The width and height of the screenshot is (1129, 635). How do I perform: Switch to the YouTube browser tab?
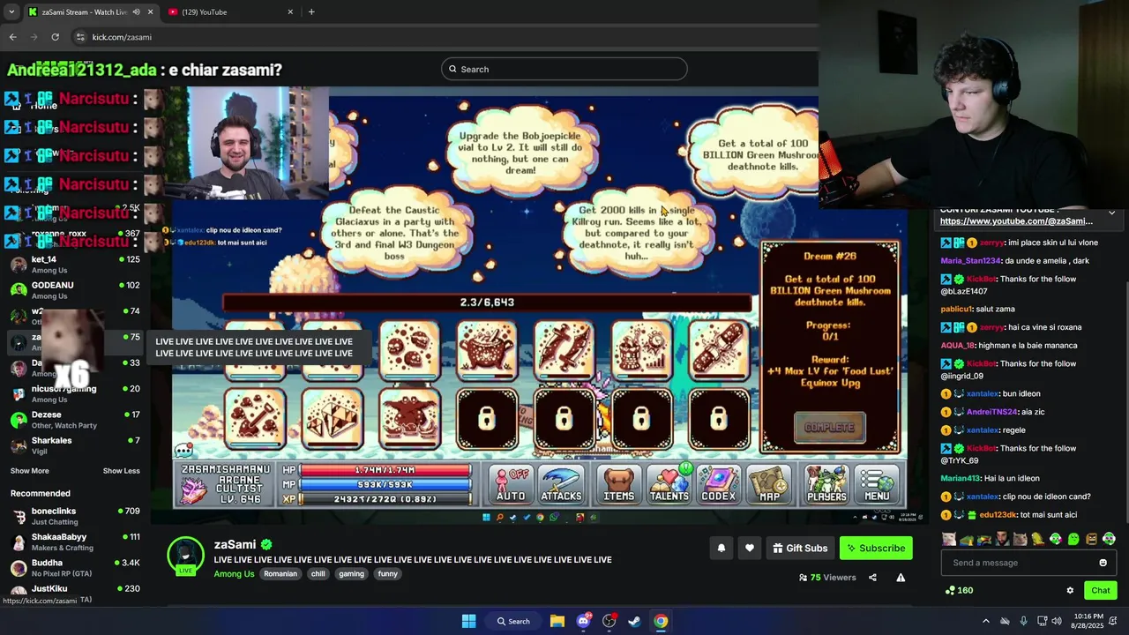click(229, 12)
